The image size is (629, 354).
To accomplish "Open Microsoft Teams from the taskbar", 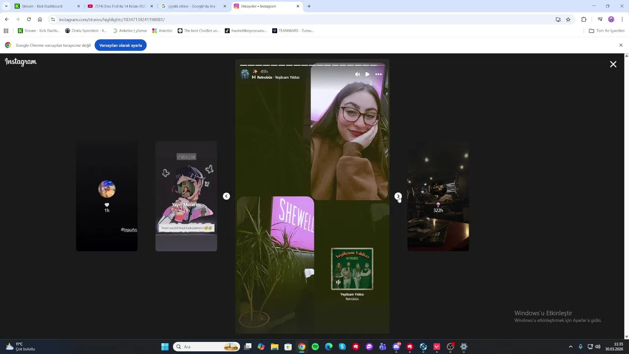I will pos(383,347).
